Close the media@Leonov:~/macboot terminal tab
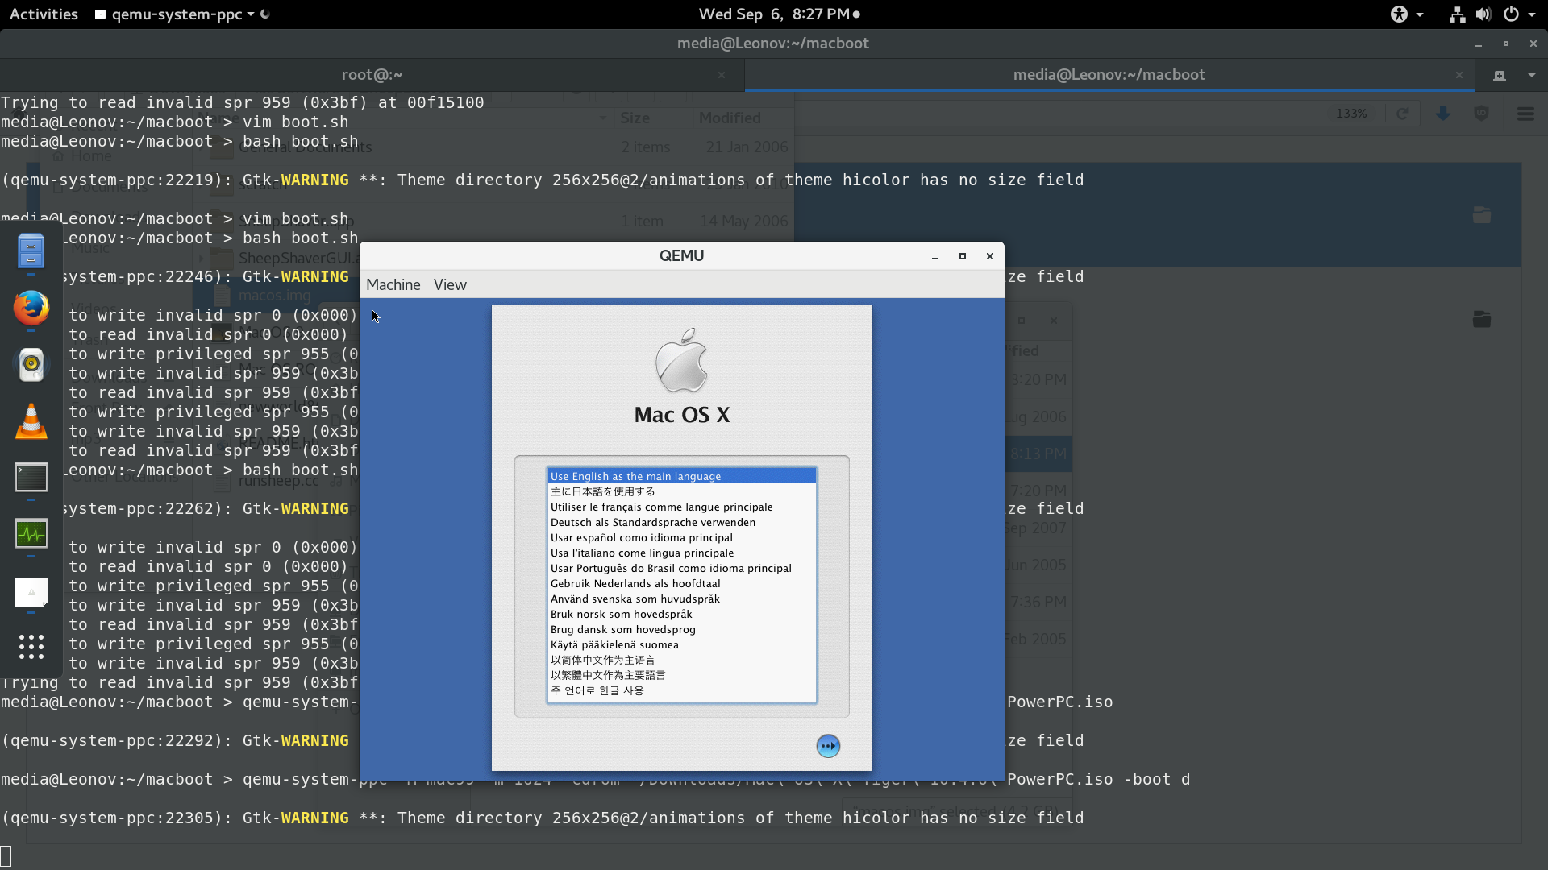 pyautogui.click(x=1459, y=75)
